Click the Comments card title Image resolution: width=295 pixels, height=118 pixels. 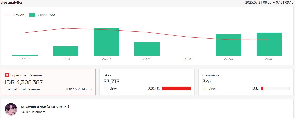point(211,75)
